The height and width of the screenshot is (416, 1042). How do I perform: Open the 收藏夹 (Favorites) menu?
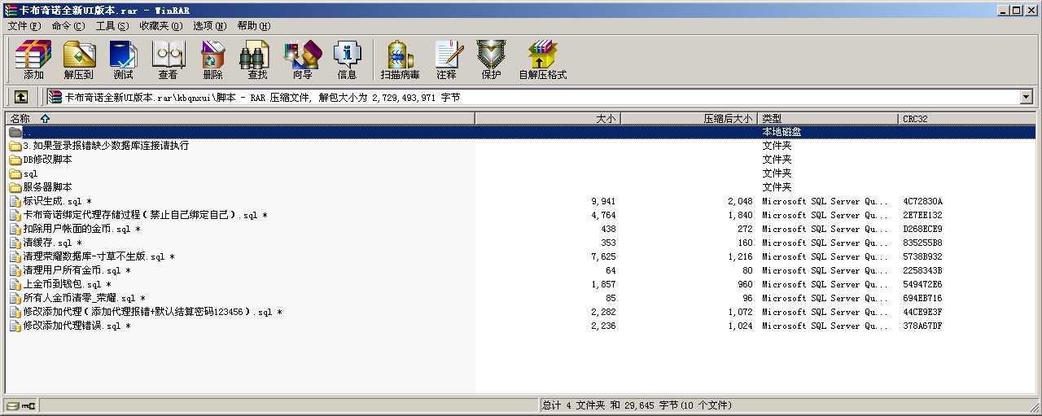(x=160, y=26)
